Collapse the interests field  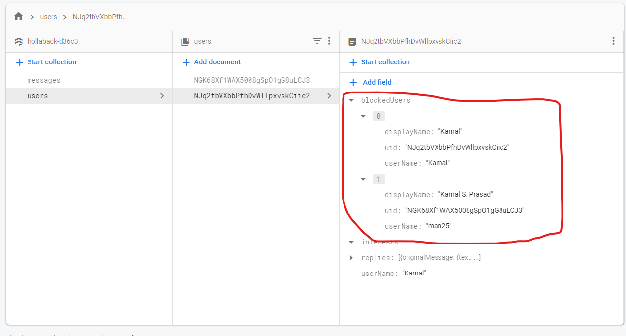tap(351, 242)
